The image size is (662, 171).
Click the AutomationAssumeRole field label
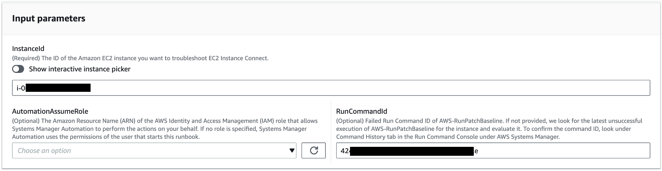pos(50,111)
